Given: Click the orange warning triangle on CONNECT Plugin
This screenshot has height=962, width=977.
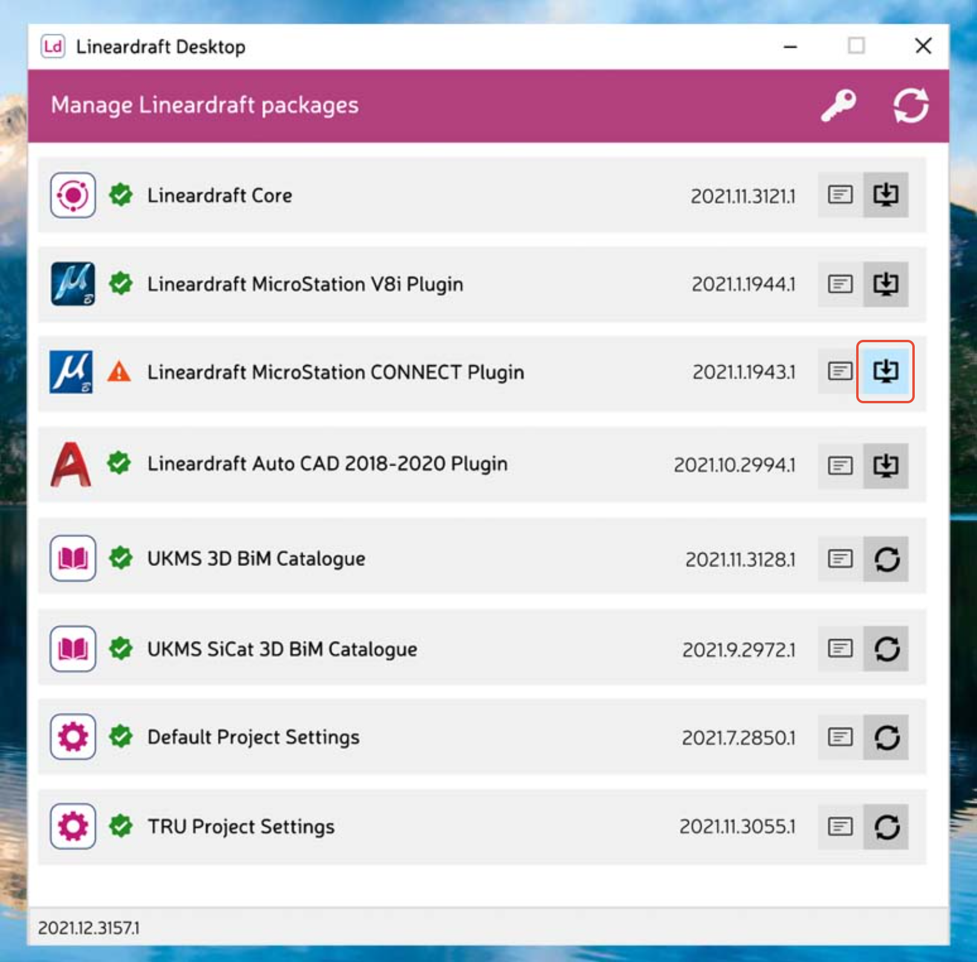Looking at the screenshot, I should tap(119, 371).
